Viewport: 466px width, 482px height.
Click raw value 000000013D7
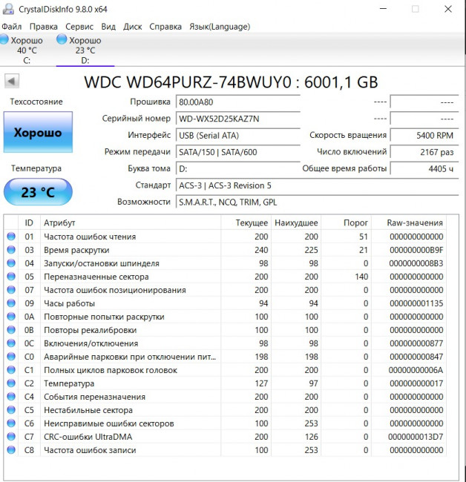click(x=416, y=437)
